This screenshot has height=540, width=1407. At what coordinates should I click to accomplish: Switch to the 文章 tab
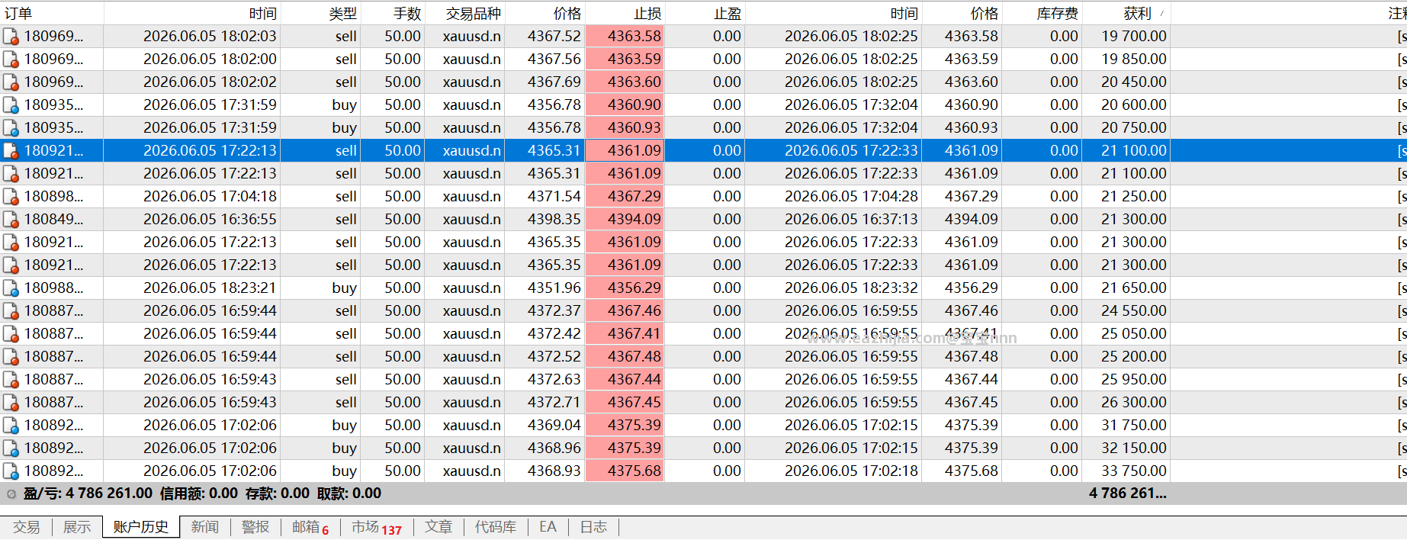pyautogui.click(x=438, y=527)
